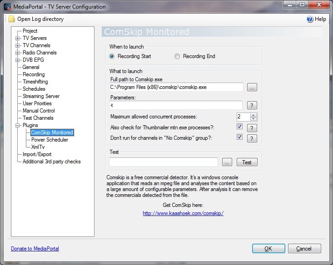Select the ComSkip Monitored plugin
This screenshot has height=265, width=333.
(52, 132)
